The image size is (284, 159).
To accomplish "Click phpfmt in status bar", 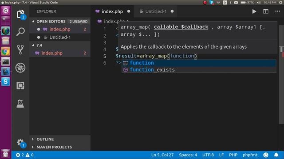I will (x=250, y=155).
